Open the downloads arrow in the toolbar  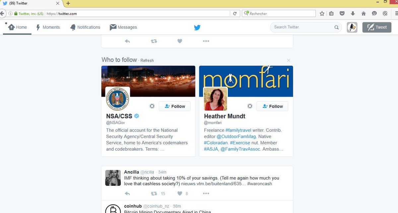(353, 14)
